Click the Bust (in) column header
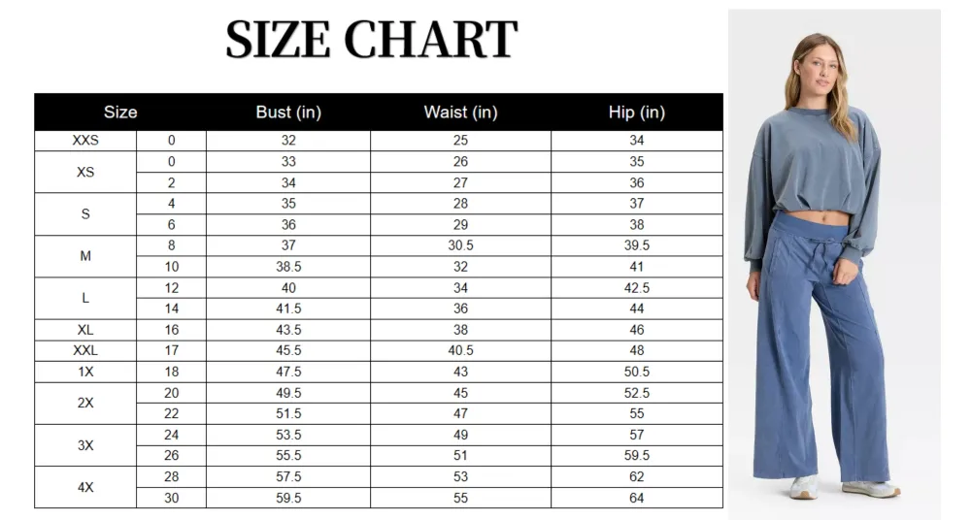 pos(288,112)
